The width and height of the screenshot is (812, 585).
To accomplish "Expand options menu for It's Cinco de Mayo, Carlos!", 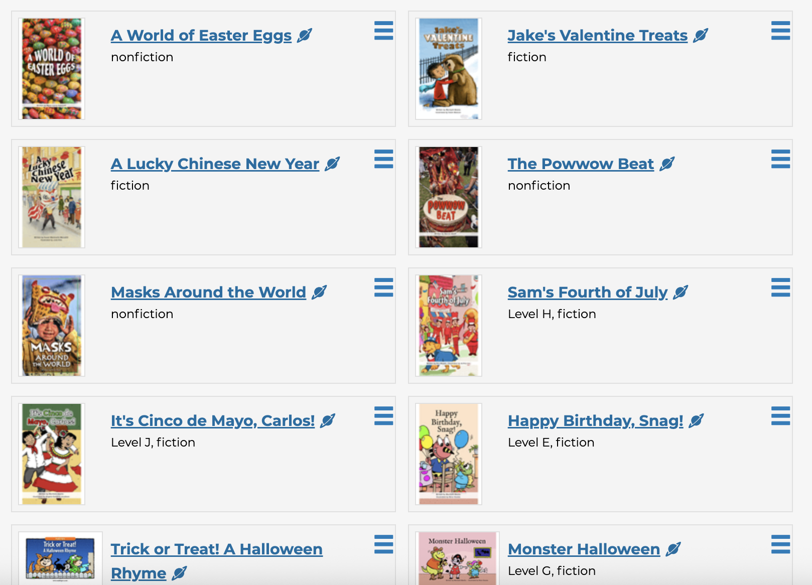I will click(383, 416).
